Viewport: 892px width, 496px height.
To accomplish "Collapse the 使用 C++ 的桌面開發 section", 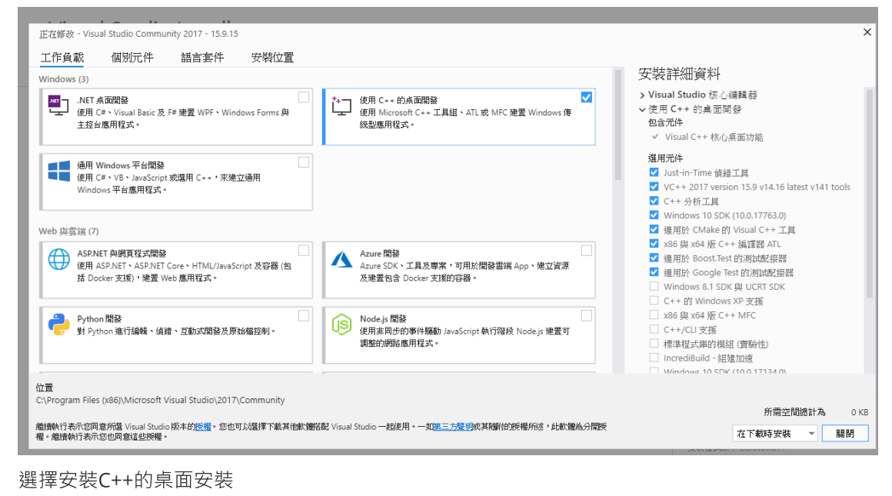I will click(642, 110).
